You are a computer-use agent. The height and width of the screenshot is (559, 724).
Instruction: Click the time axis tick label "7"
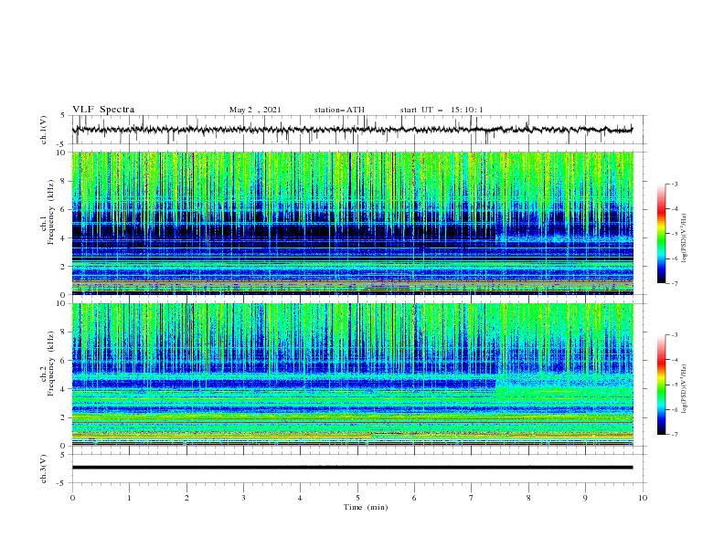tap(472, 498)
